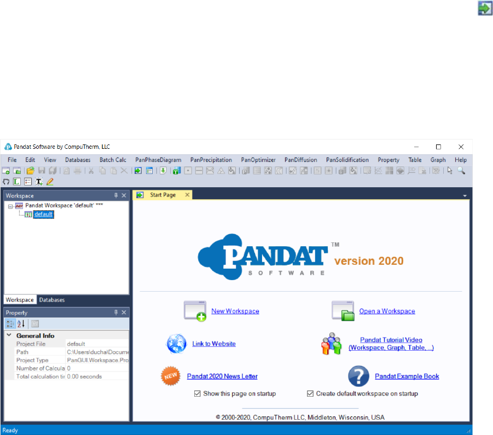Viewport: 493px width, 435px height.
Task: Close the Workspace panel
Action: click(x=124, y=195)
